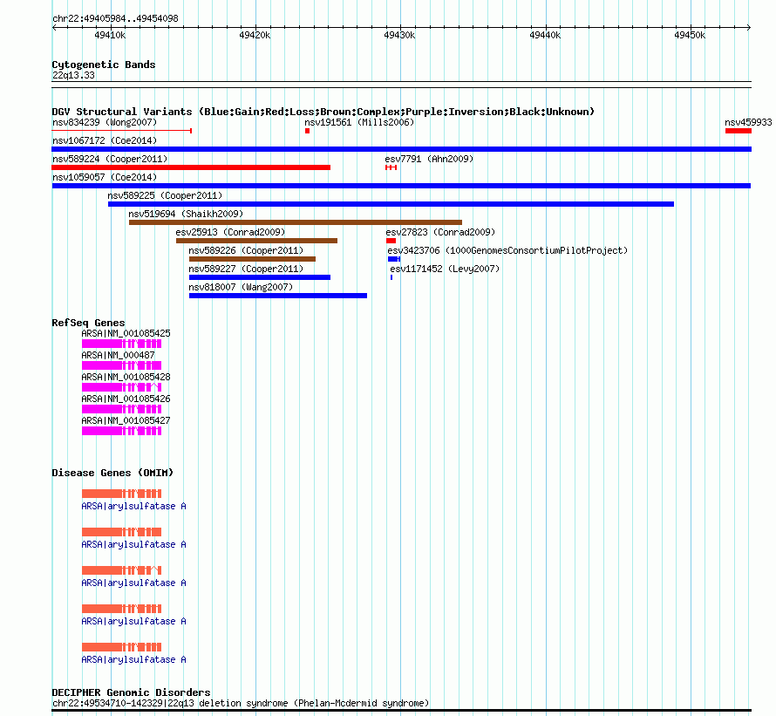Click the third OMIM disease gene glyph

point(122,570)
